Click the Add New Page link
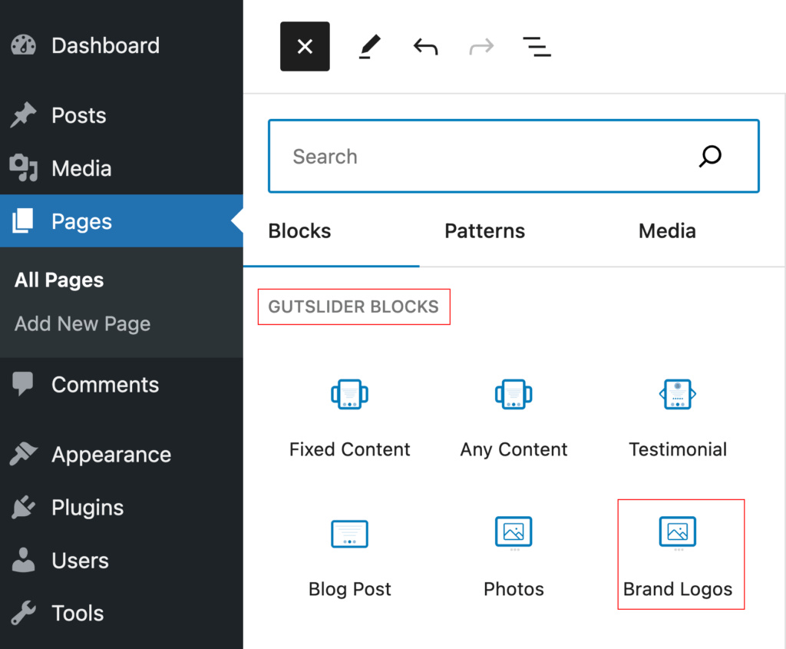Viewport: 786px width, 649px height. 82,323
